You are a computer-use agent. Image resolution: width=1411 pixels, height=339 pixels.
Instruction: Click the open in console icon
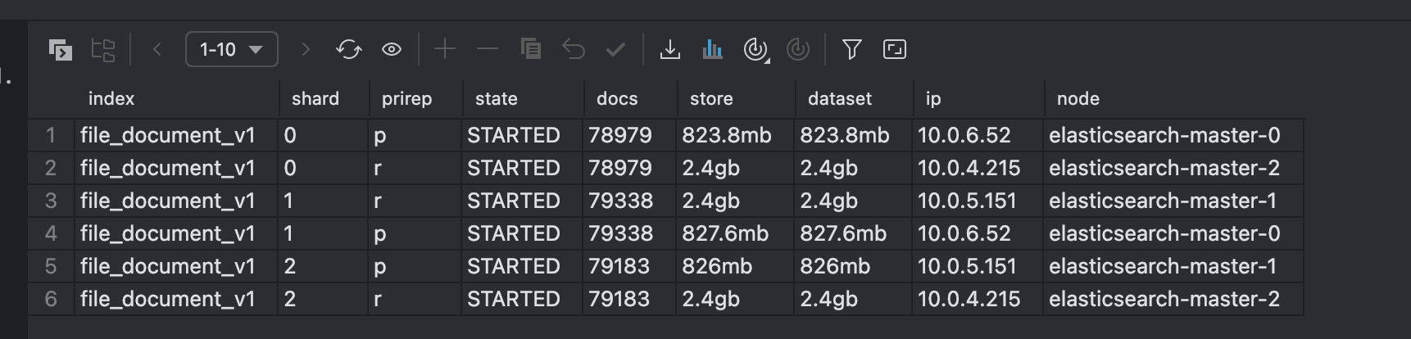point(61,50)
